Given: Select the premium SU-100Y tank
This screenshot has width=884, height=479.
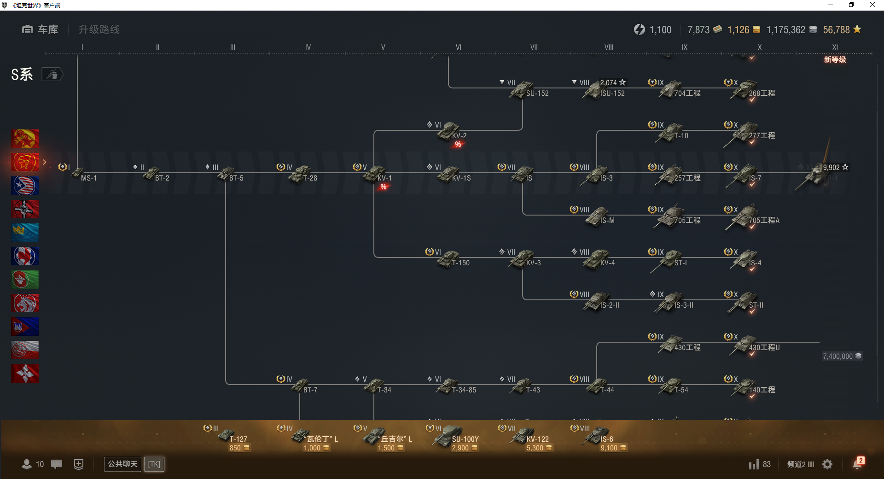Looking at the screenshot, I should (x=453, y=438).
